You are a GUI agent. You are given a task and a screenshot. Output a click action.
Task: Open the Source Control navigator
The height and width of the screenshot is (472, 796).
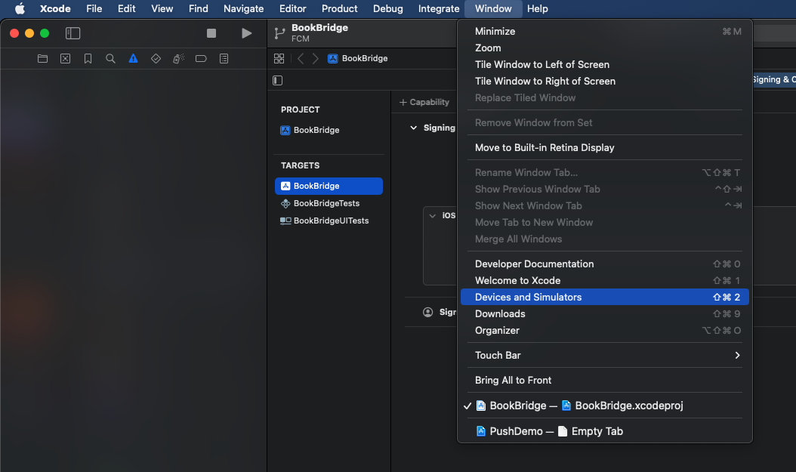coord(66,59)
